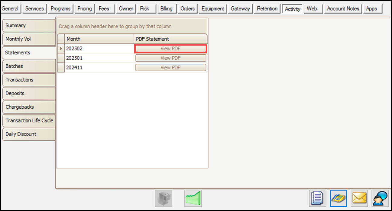Select the 202501 month cell
392x211 pixels.
pos(99,58)
